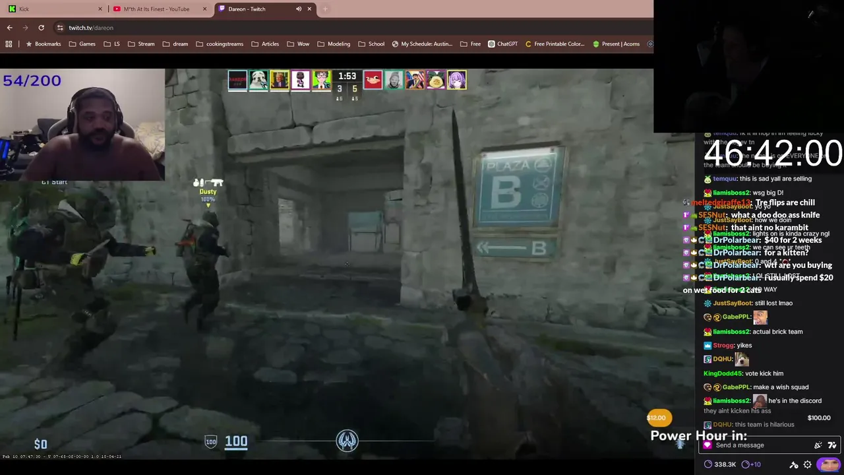Click the white seal player avatar
The height and width of the screenshot is (475, 844).
(x=258, y=80)
